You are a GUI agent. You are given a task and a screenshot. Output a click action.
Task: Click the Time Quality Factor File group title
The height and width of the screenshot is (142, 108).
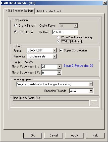click(26, 98)
